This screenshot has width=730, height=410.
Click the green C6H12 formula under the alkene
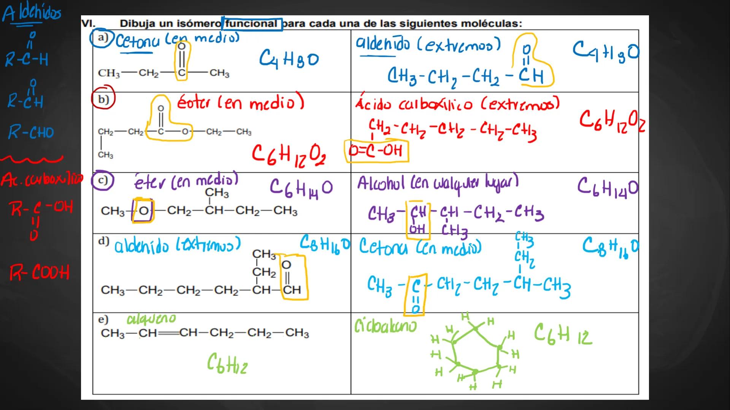pos(227,364)
